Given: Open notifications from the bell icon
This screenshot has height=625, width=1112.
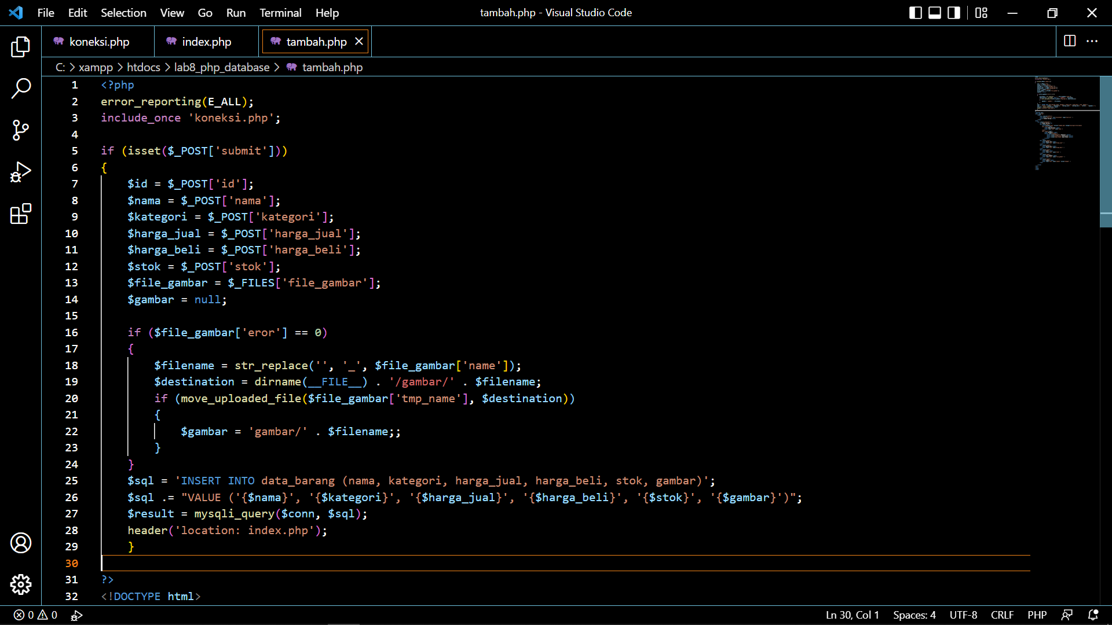Looking at the screenshot, I should pos(1093,615).
